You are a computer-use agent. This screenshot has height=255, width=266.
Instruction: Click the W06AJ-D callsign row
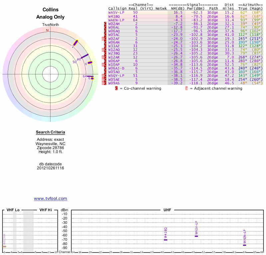116,68
